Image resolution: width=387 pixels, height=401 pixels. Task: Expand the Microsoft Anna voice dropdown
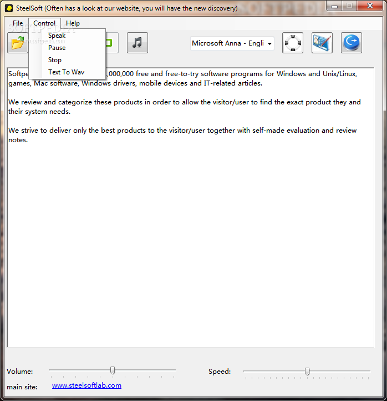[269, 43]
